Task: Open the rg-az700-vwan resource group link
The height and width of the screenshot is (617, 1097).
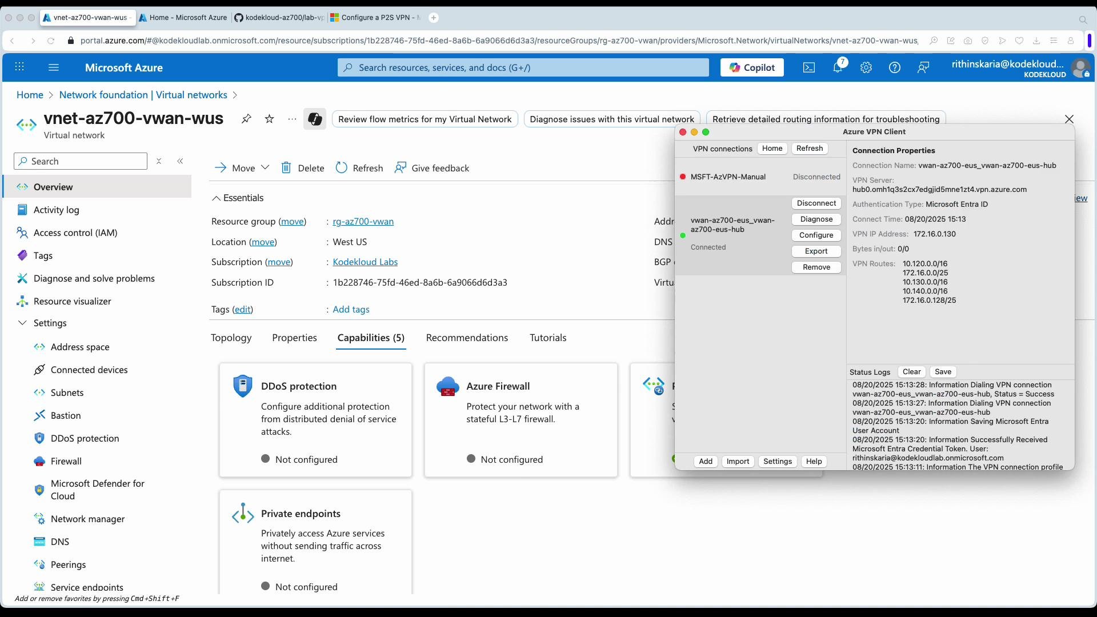Action: pos(363,222)
